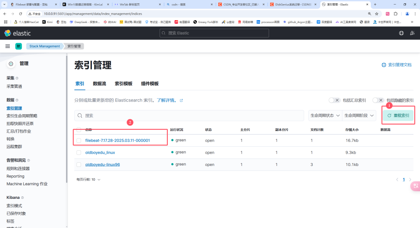Open the hamburger navigation menu
The width and height of the screenshot is (420, 228).
7,46
